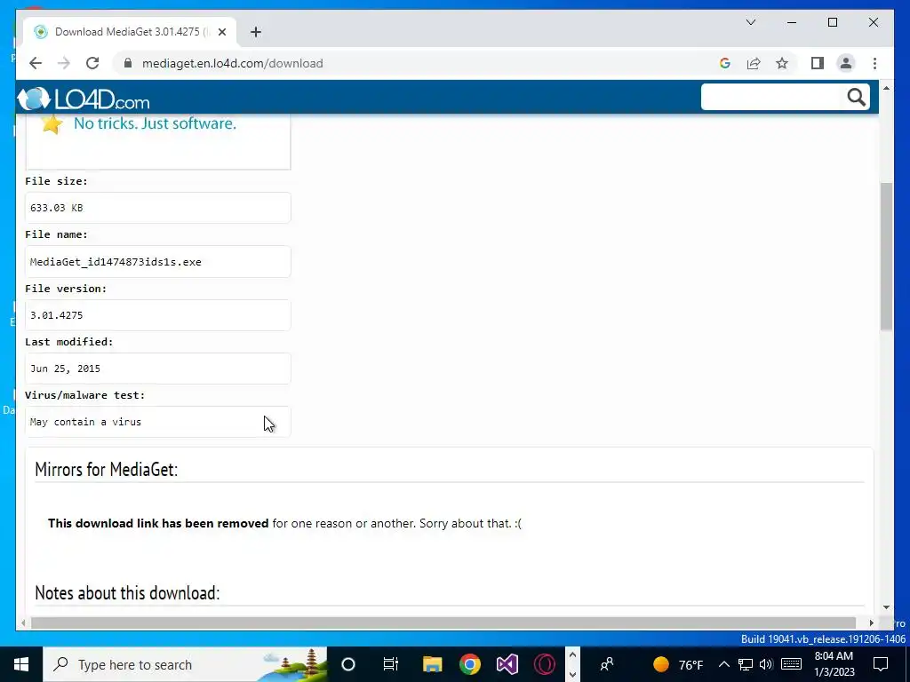The height and width of the screenshot is (682, 910).
Task: Click the network status tray icon
Action: 746,664
